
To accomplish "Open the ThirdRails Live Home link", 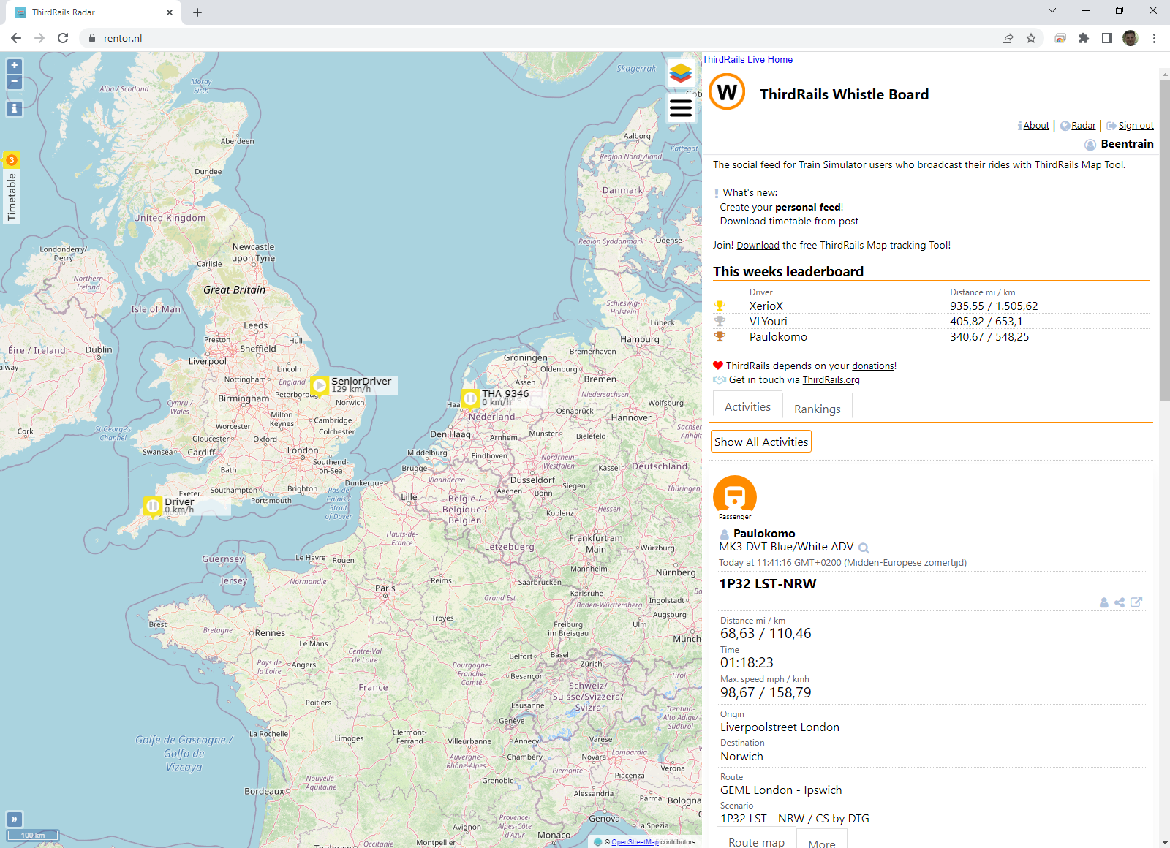I will coord(747,60).
